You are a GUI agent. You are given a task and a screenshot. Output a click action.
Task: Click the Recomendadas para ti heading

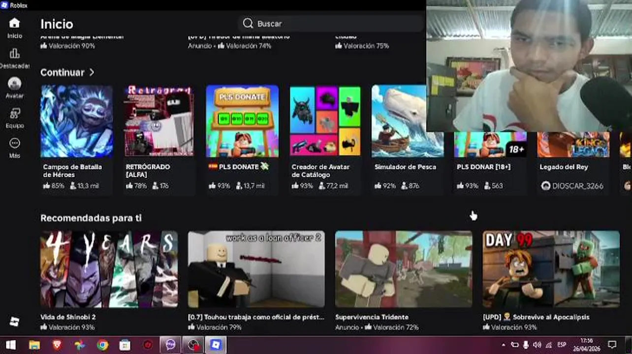point(91,218)
